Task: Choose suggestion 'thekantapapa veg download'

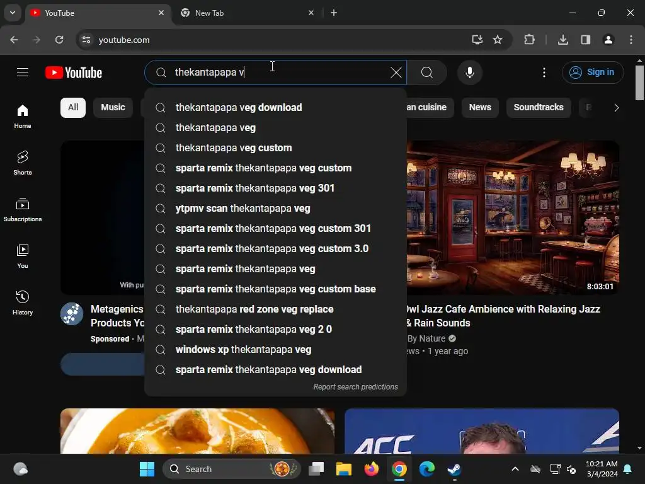Action: [x=276, y=107]
